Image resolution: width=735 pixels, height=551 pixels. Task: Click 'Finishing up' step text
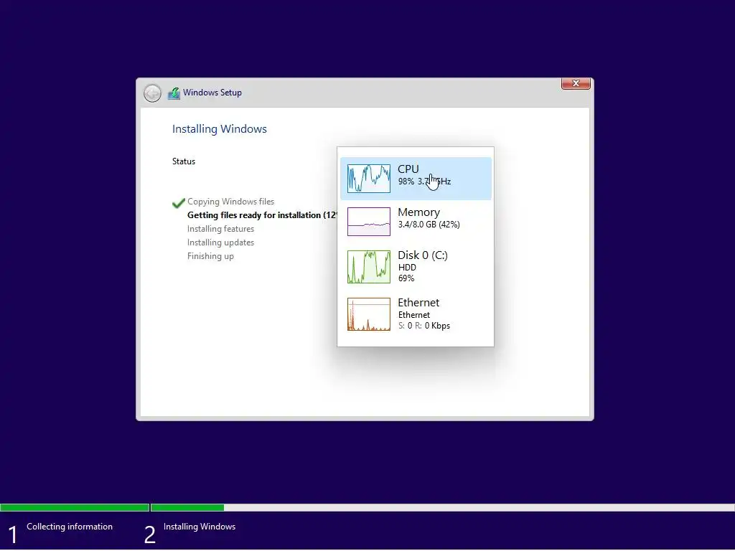click(210, 256)
